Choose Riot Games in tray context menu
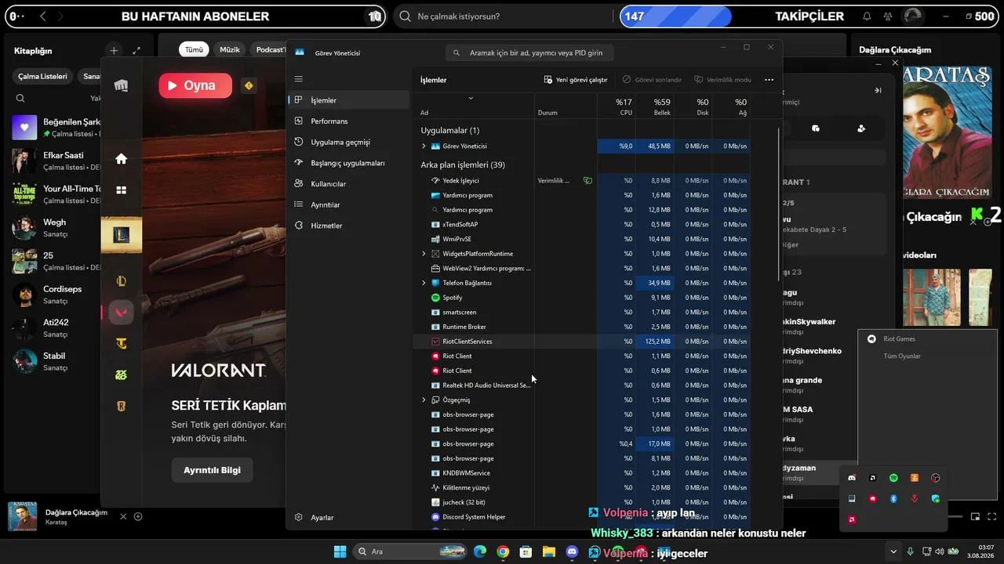 coord(899,339)
